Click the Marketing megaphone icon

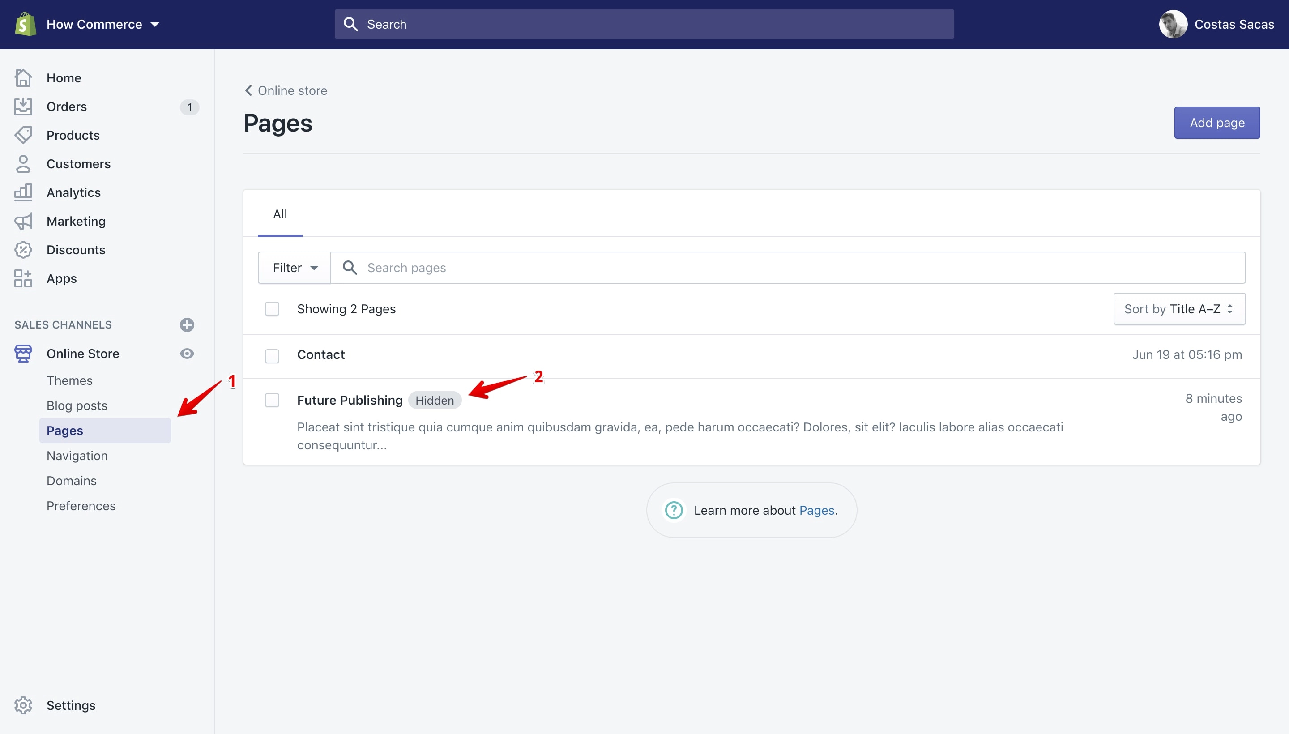pos(23,221)
